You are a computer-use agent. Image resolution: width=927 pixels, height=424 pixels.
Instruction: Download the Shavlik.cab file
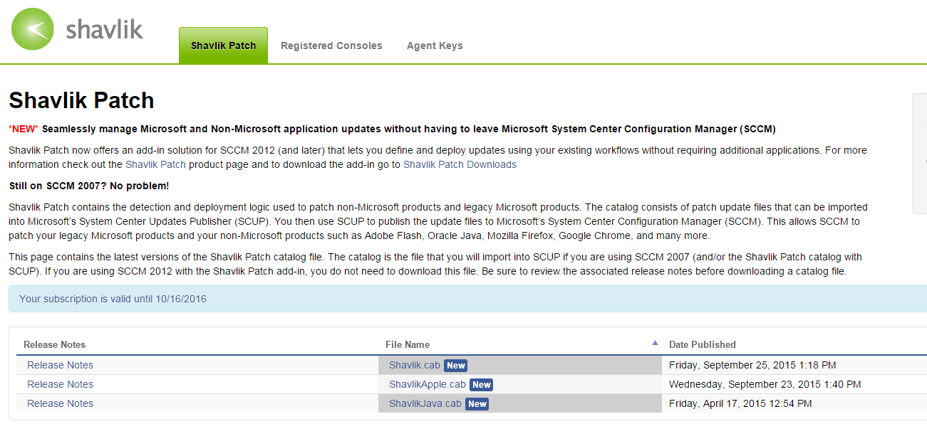(414, 365)
